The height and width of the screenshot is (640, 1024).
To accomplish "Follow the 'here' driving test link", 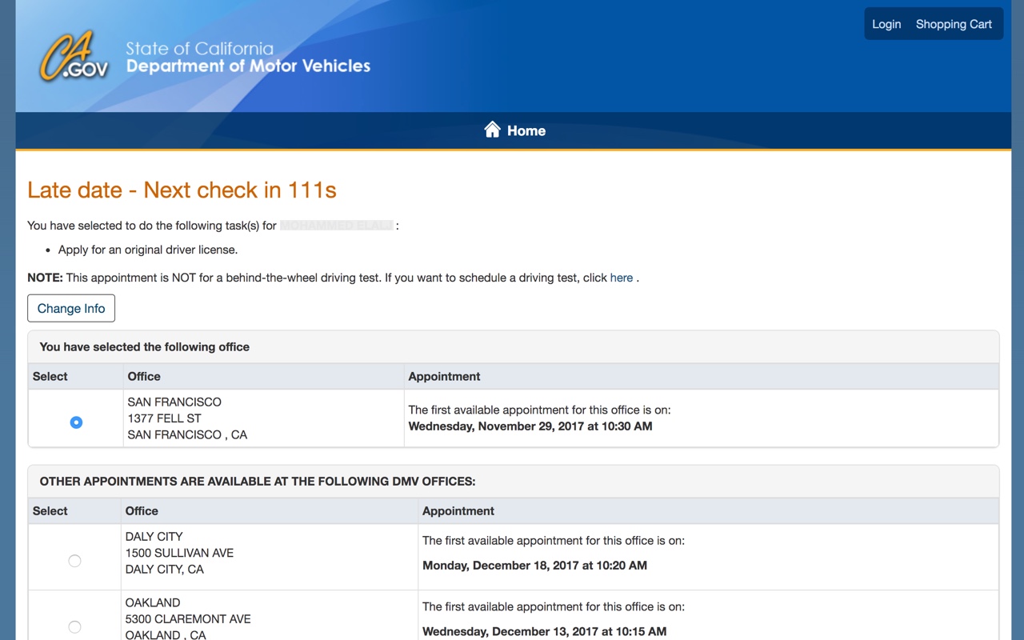I will (x=622, y=278).
